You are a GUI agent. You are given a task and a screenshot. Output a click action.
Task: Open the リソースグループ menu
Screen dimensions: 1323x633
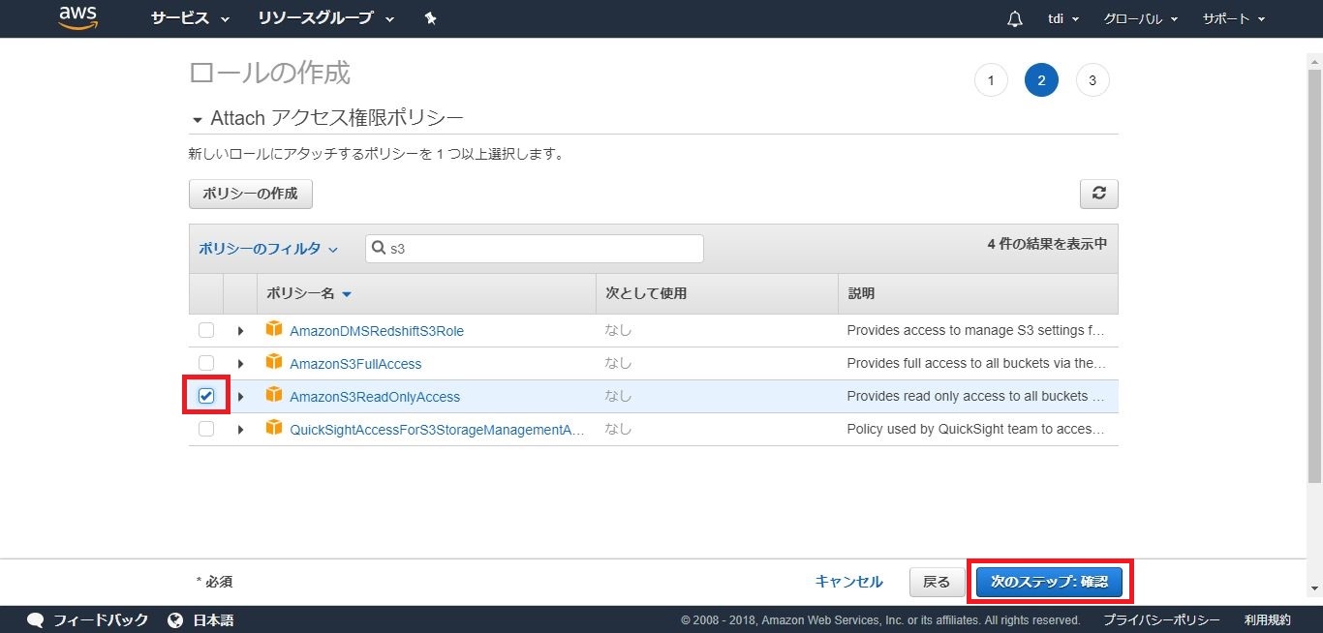(325, 18)
